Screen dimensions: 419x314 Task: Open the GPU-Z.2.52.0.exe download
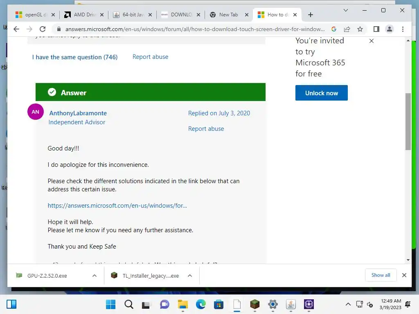[47, 276]
